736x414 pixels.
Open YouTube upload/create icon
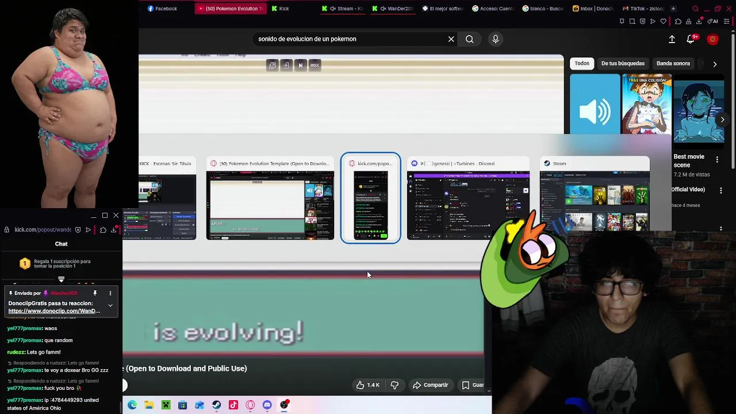tap(672, 39)
